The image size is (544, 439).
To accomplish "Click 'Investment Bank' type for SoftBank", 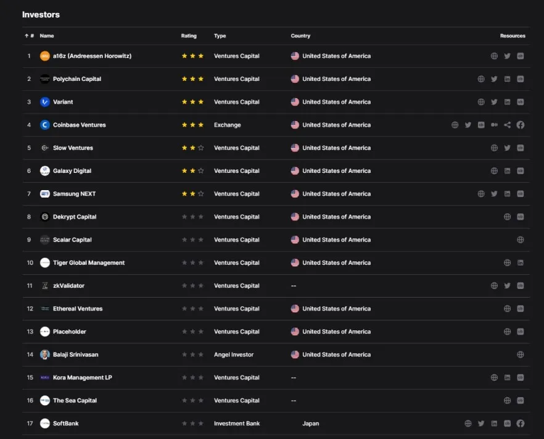I will [x=237, y=423].
